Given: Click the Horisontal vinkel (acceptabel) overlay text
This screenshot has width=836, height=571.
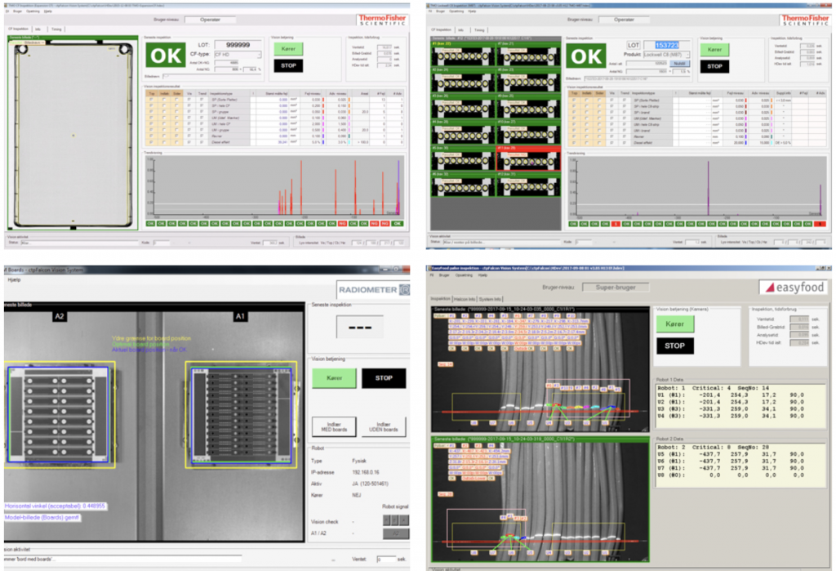Looking at the screenshot, I should (56, 506).
